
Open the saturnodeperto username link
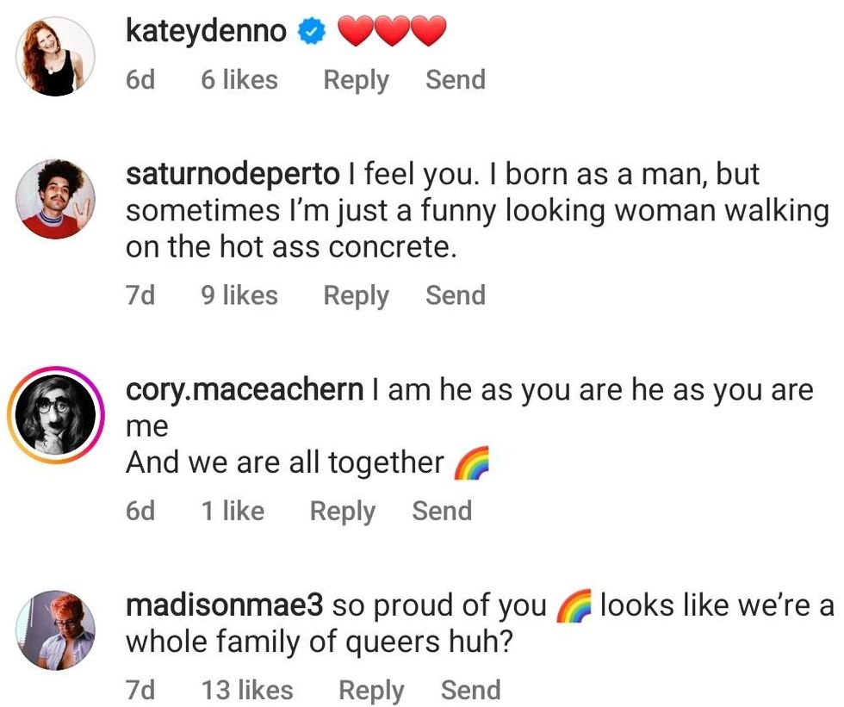233,175
